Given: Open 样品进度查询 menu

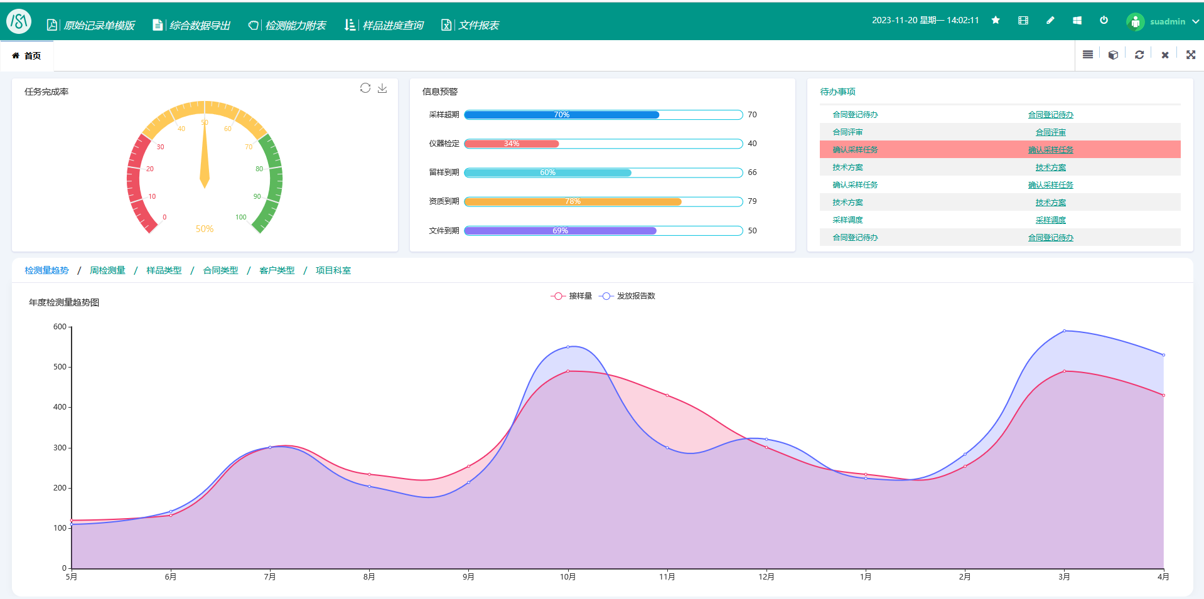Looking at the screenshot, I should (384, 25).
